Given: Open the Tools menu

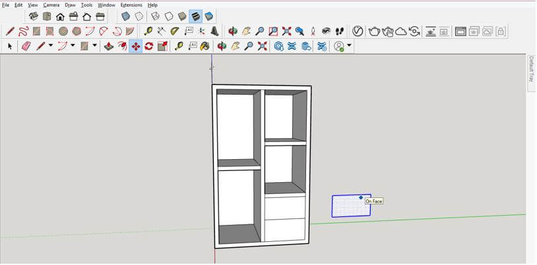Looking at the screenshot, I should pyautogui.click(x=86, y=5).
